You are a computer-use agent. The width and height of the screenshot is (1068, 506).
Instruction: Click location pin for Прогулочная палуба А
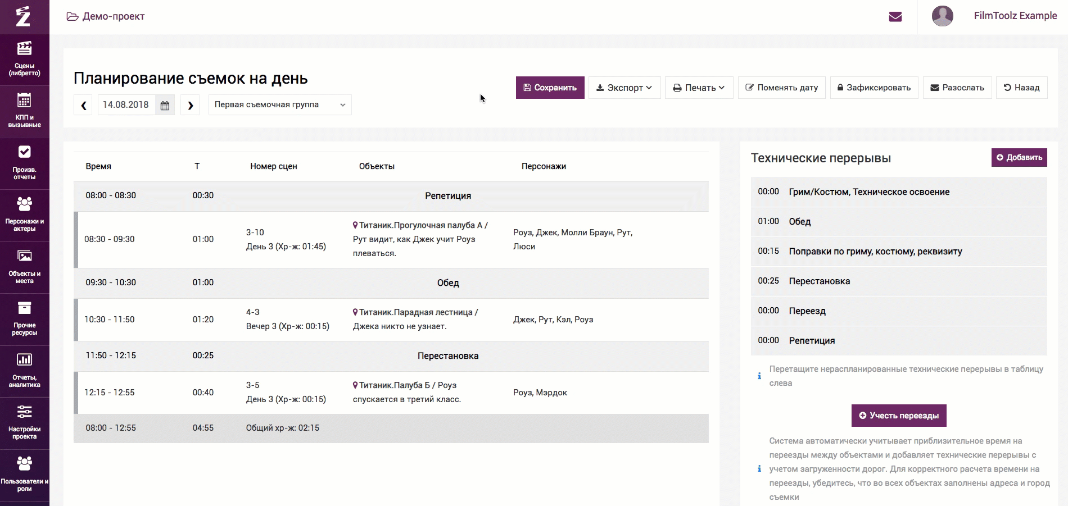pyautogui.click(x=355, y=225)
